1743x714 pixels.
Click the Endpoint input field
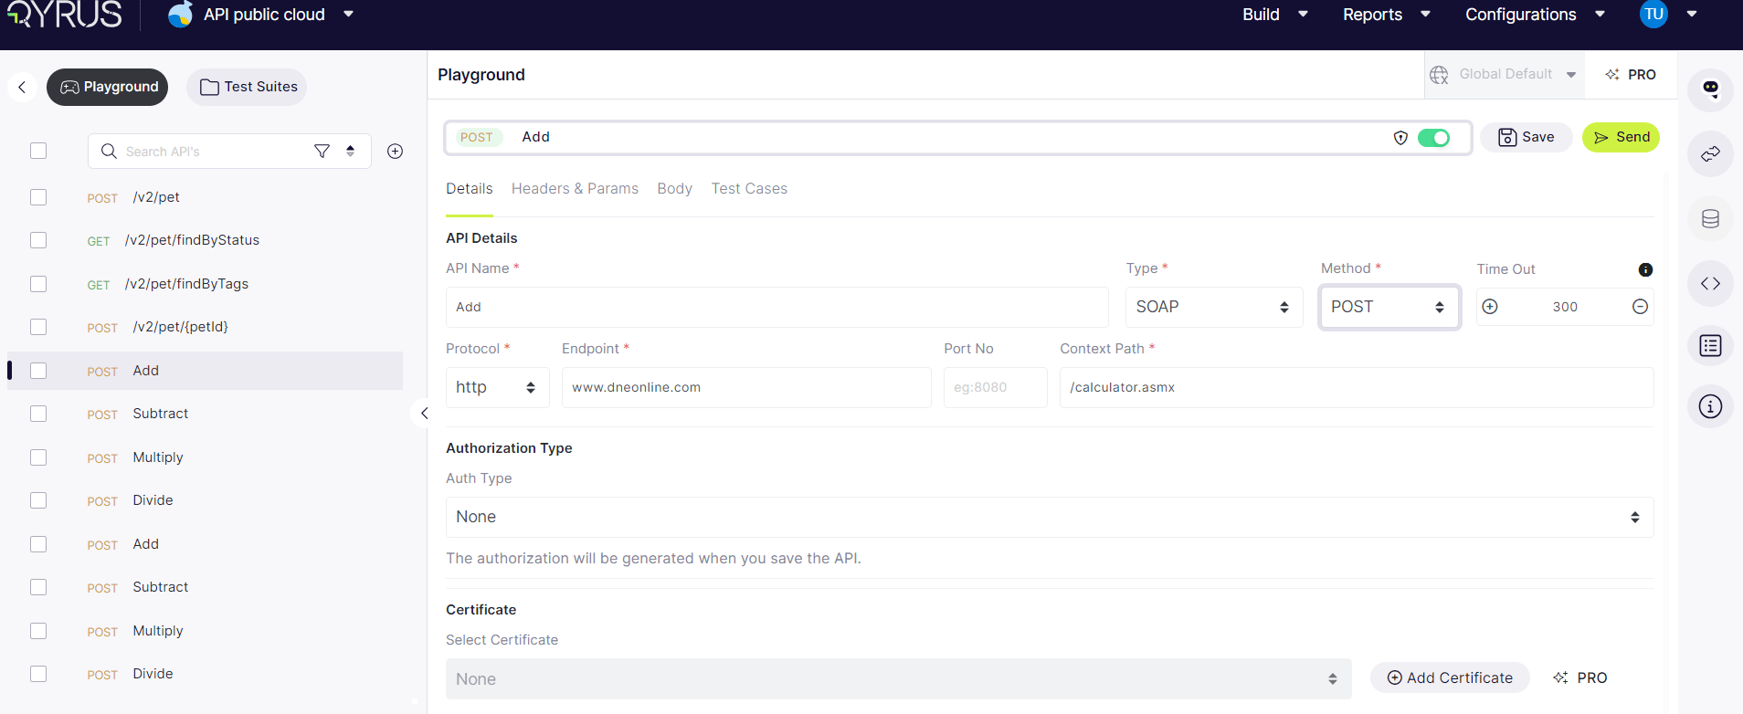745,388
